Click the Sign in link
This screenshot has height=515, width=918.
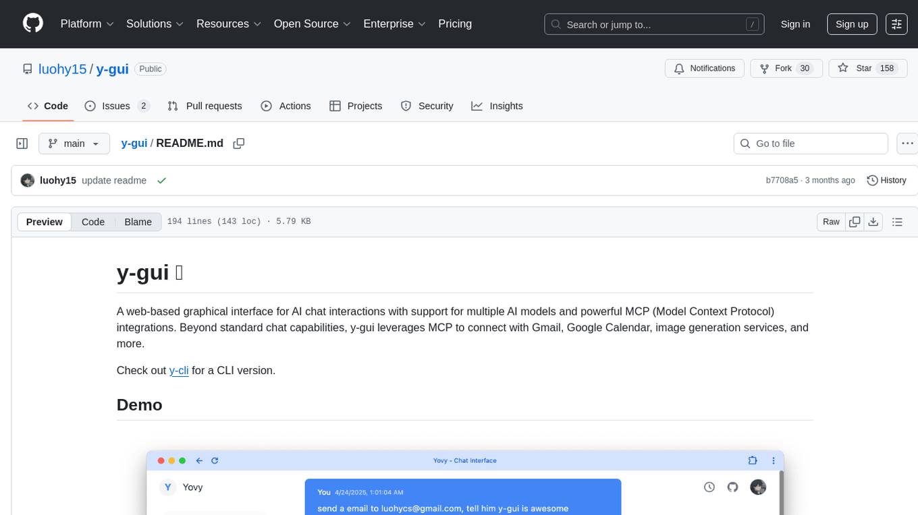click(795, 24)
